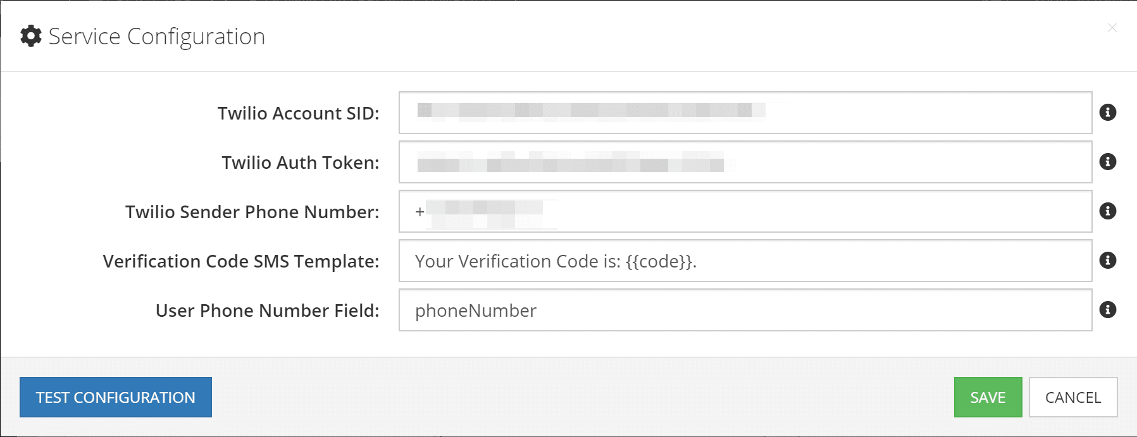Click the info icon for Twilio Auth Token
Screen dimensions: 1137x437
click(1108, 162)
